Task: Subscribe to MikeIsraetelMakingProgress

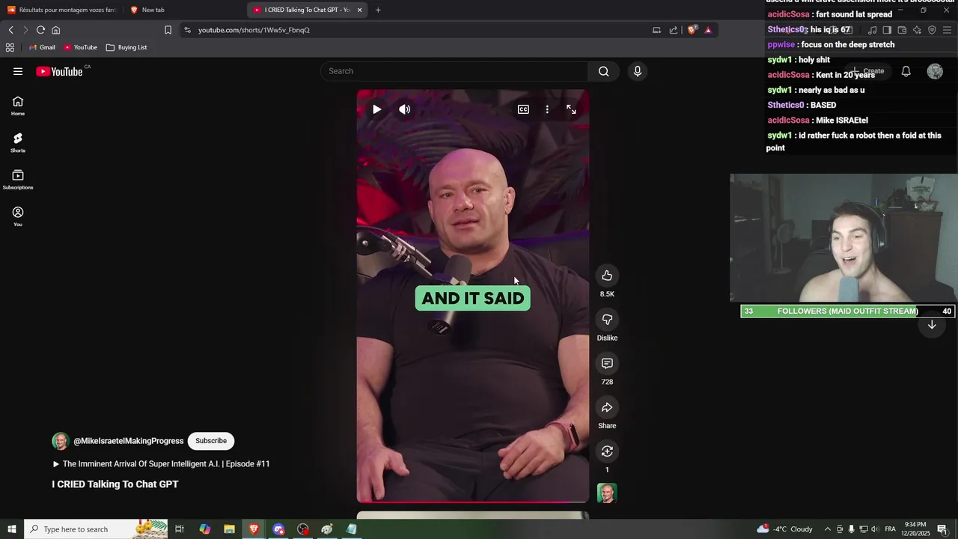Action: click(x=211, y=441)
